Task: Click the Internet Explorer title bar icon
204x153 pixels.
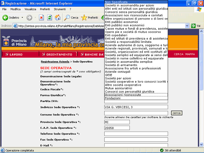Action: pos(3,3)
